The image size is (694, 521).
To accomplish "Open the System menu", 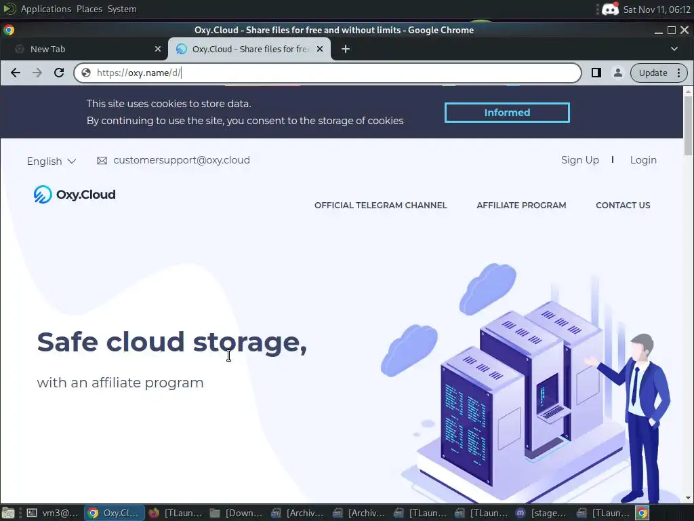I will click(122, 9).
